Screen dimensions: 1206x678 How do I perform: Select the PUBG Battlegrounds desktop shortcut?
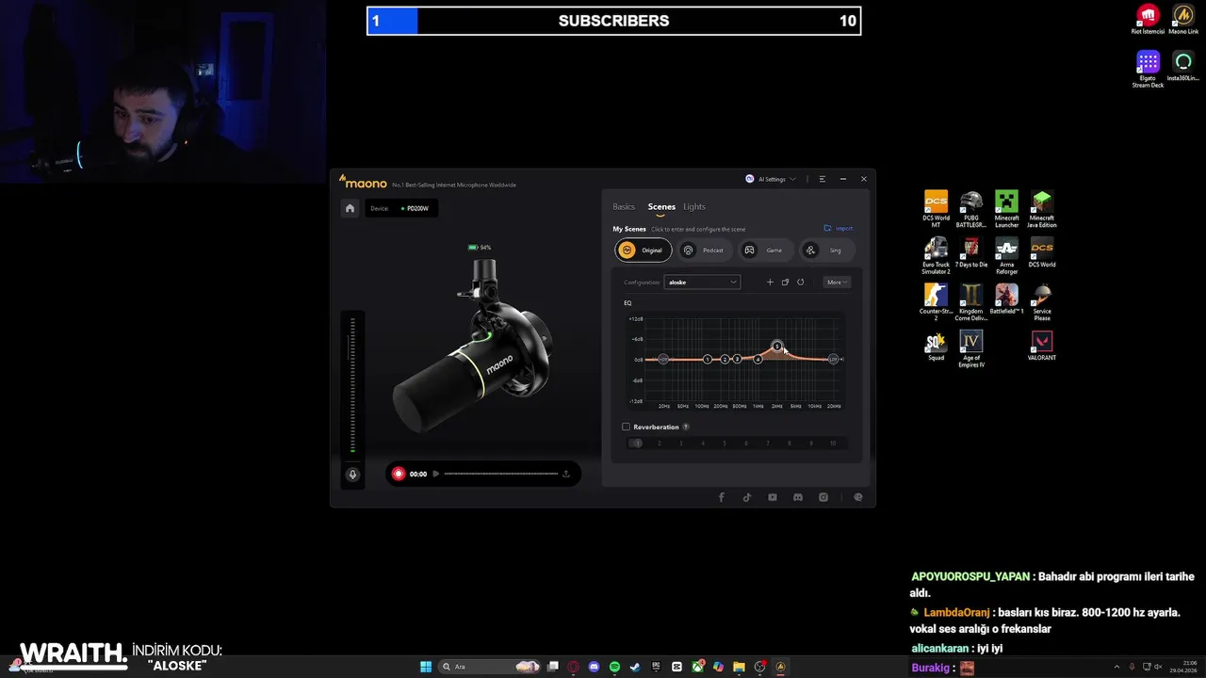pos(971,209)
